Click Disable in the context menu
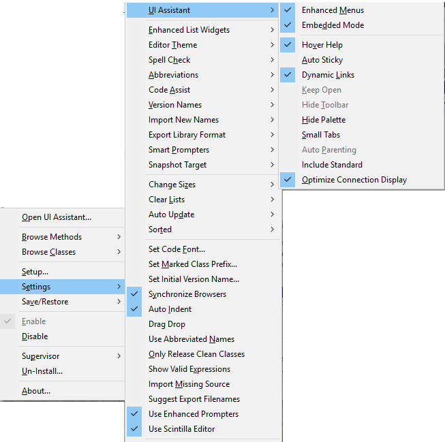The height and width of the screenshot is (442, 445). tap(35, 336)
